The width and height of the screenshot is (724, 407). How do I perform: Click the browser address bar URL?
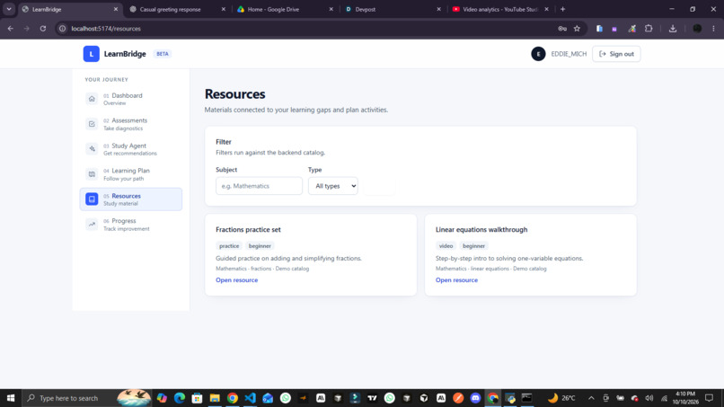click(106, 28)
